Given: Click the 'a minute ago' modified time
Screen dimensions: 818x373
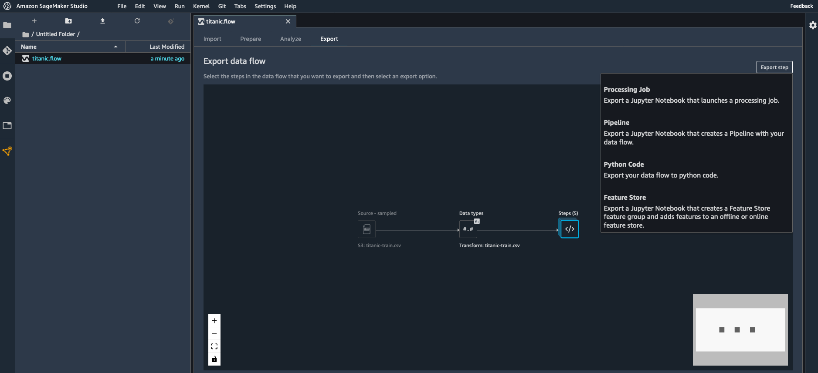Looking at the screenshot, I should click(x=167, y=58).
